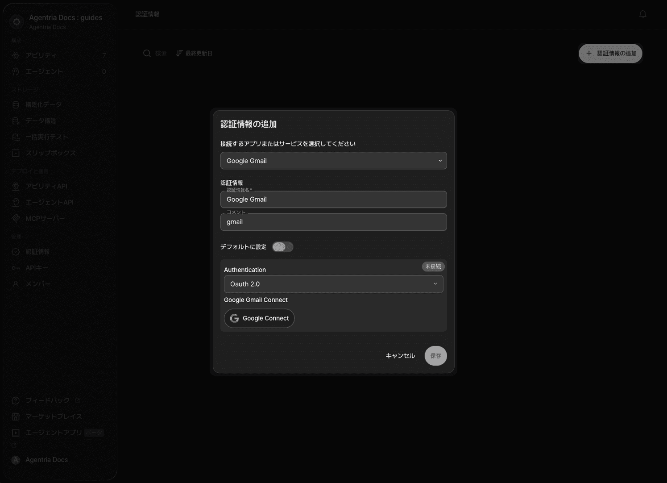Click the ベータ badge

(x=94, y=433)
